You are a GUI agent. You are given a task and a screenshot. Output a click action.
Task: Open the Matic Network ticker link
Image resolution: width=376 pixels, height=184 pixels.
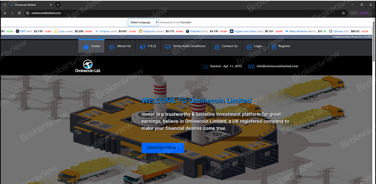(298, 31)
